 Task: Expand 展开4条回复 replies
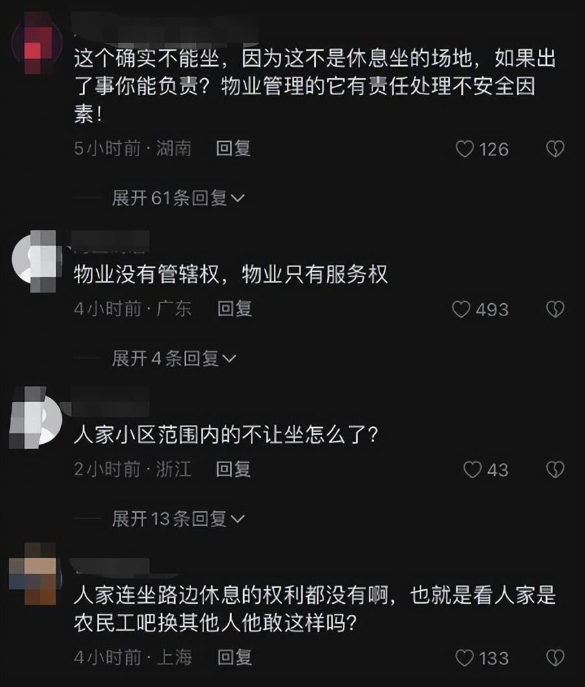[x=174, y=358]
